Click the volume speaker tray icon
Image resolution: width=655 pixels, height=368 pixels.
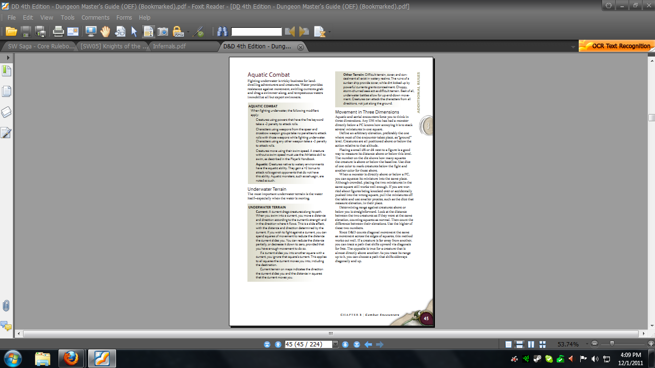595,358
